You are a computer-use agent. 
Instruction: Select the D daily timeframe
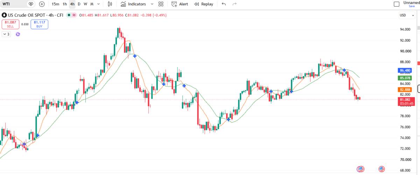pos(79,4)
